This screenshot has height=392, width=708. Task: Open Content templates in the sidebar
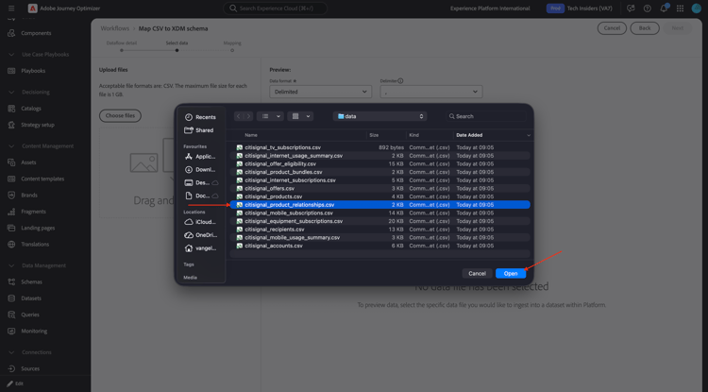click(42, 179)
